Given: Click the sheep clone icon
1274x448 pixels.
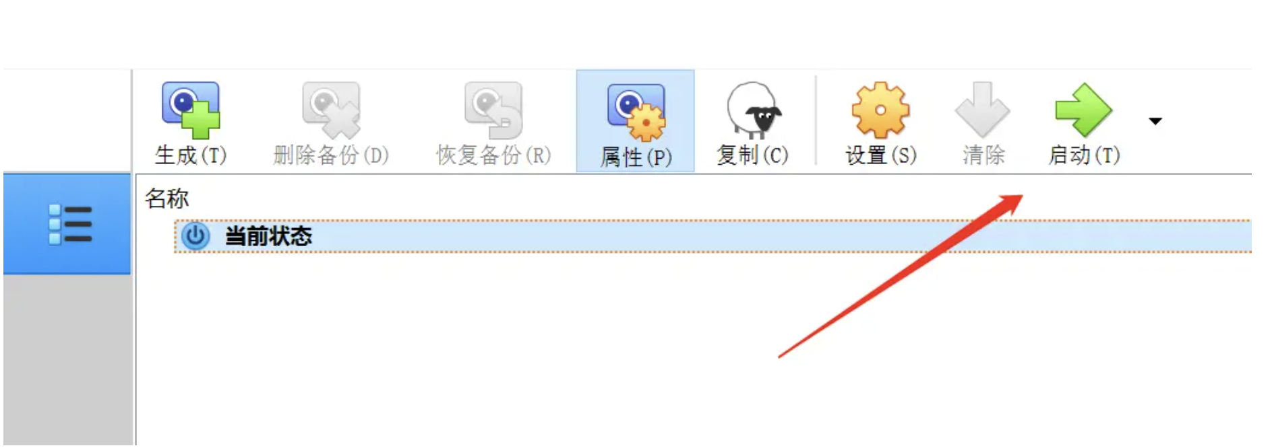Looking at the screenshot, I should tap(753, 110).
